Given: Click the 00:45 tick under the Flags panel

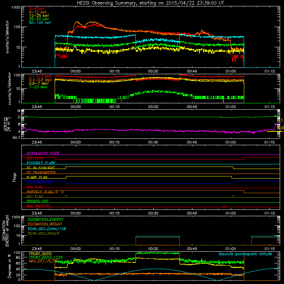Looking at the screenshot, I should [192, 213].
